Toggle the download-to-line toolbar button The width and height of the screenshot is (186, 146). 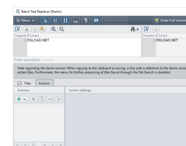(x=55, y=20)
